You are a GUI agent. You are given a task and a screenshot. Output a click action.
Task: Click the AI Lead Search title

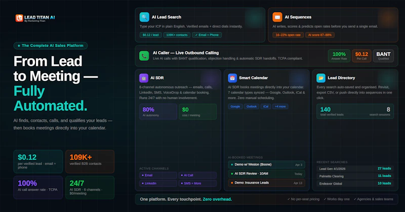pyautogui.click(x=167, y=17)
